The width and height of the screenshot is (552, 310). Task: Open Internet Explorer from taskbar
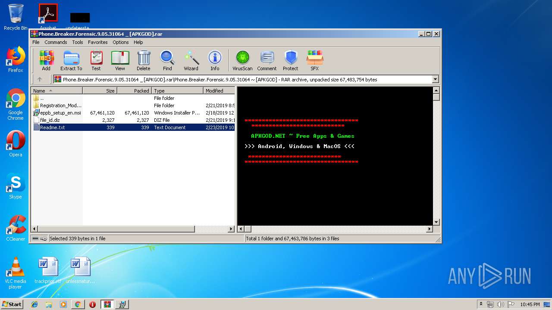tap(34, 304)
